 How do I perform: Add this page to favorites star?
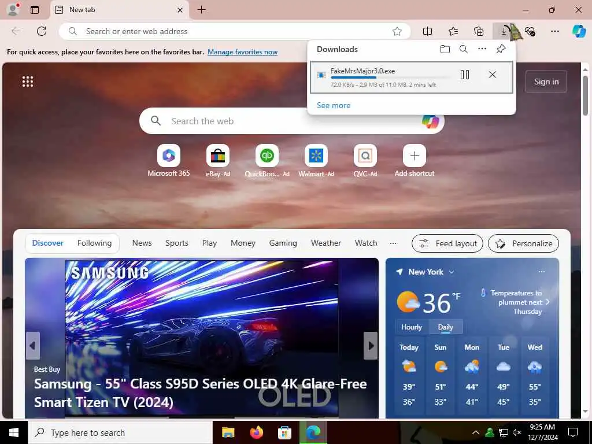point(397,31)
